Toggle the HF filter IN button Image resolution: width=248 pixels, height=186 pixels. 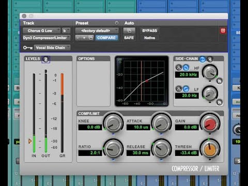pyautogui.click(x=220, y=81)
